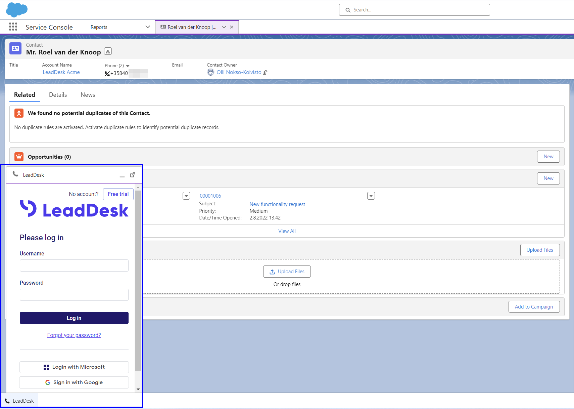Click the Contact Owner avatar icon

(x=210, y=72)
